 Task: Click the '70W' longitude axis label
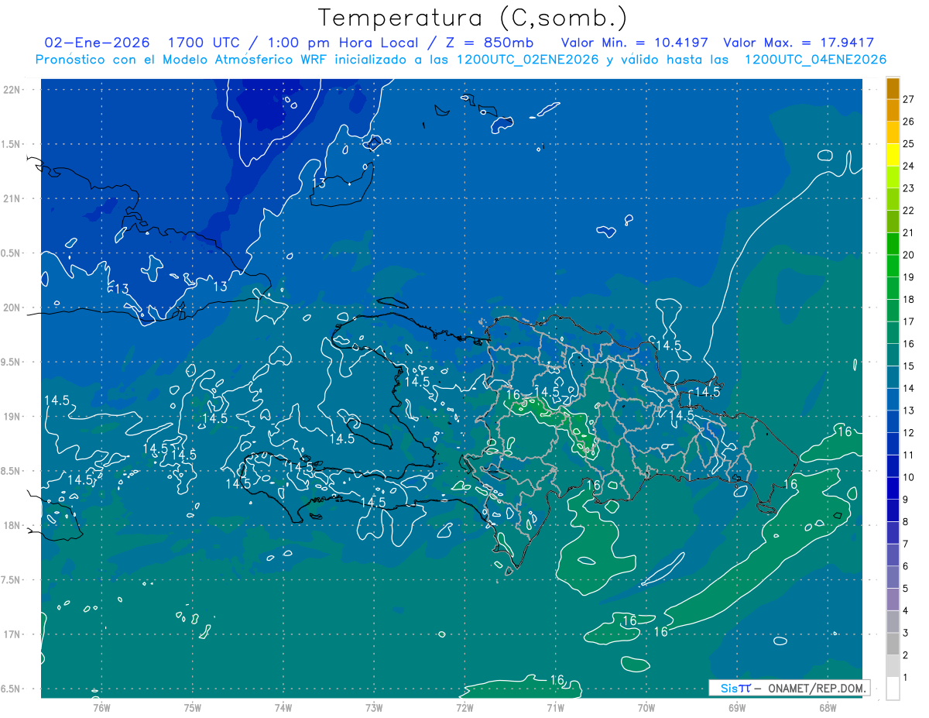[x=646, y=708]
